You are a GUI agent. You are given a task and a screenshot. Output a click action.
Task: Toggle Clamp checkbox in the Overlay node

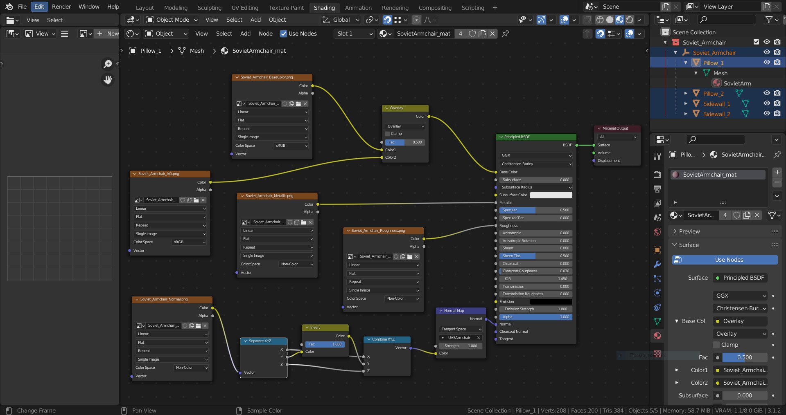[x=387, y=134]
